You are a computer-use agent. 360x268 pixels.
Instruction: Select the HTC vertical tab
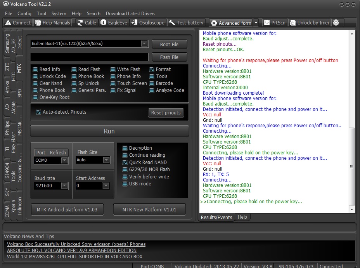pyautogui.click(x=13, y=77)
